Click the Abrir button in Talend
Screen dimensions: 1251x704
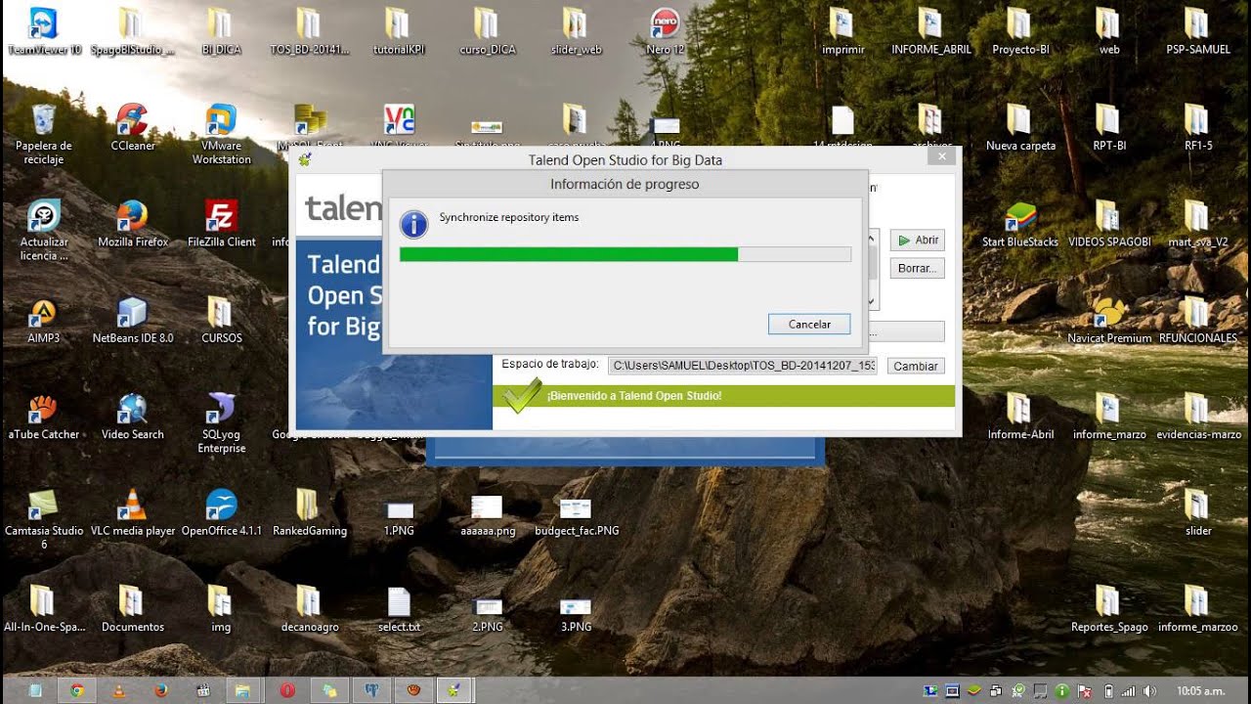pyautogui.click(x=918, y=240)
